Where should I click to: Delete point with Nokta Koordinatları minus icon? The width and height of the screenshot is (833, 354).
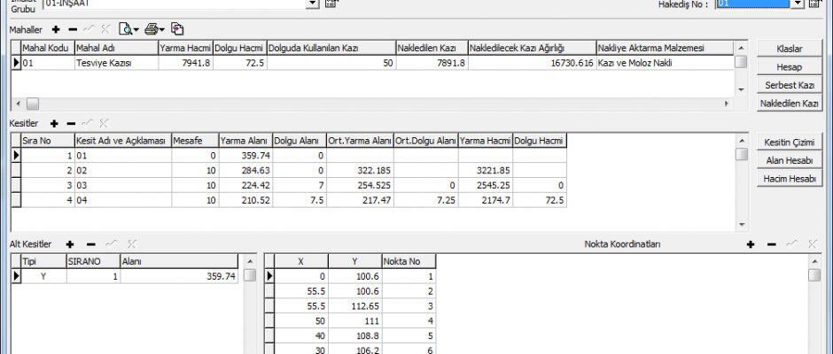770,243
